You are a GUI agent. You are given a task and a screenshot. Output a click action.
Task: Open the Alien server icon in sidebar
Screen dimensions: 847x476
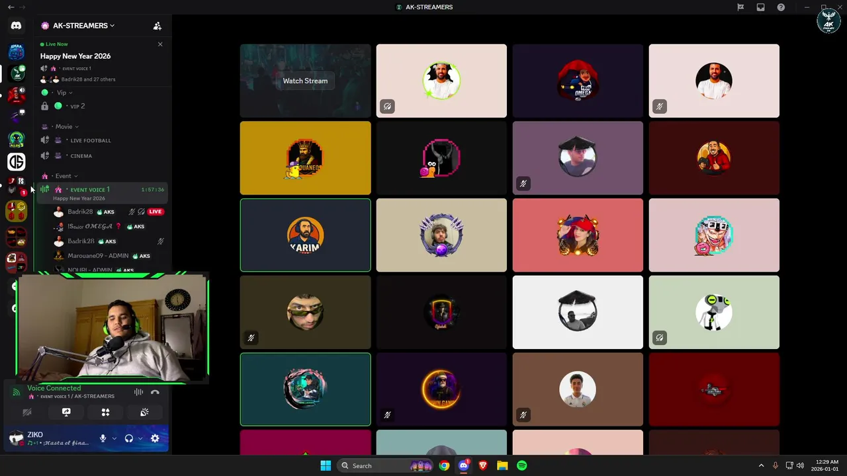16,139
